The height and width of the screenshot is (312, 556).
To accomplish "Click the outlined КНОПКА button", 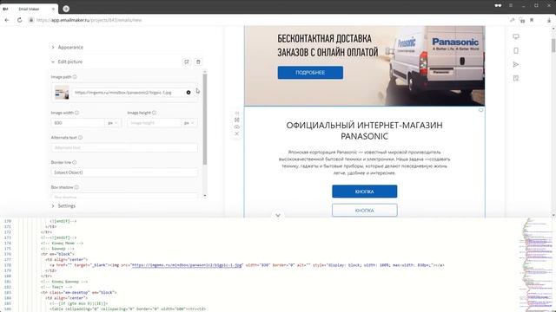I will click(x=365, y=210).
